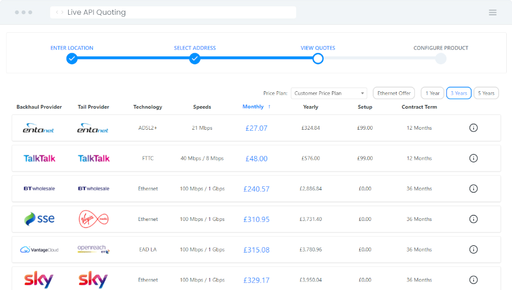512x290 pixels.
Task: Sort by Monthly column header
Action: 253,107
